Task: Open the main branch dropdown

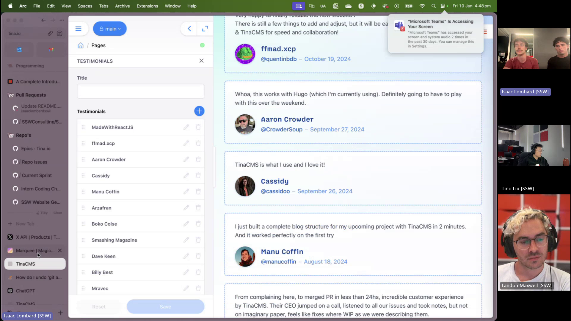Action: tap(110, 29)
